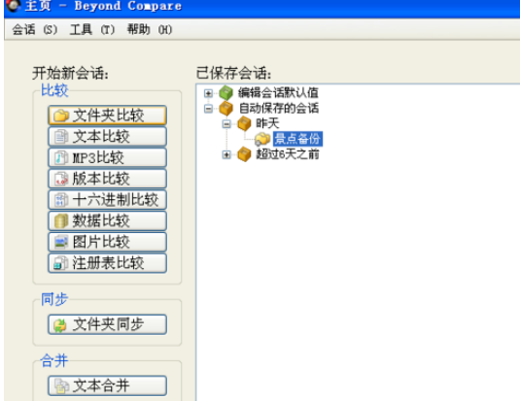Start a 文本比较 session
This screenshot has width=520, height=401.
click(x=107, y=137)
